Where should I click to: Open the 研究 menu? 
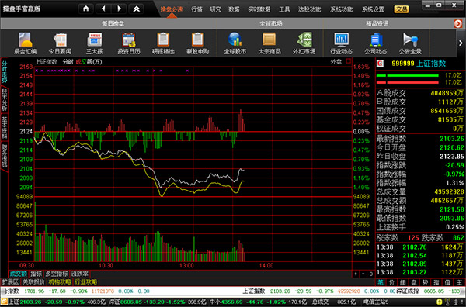(x=215, y=9)
